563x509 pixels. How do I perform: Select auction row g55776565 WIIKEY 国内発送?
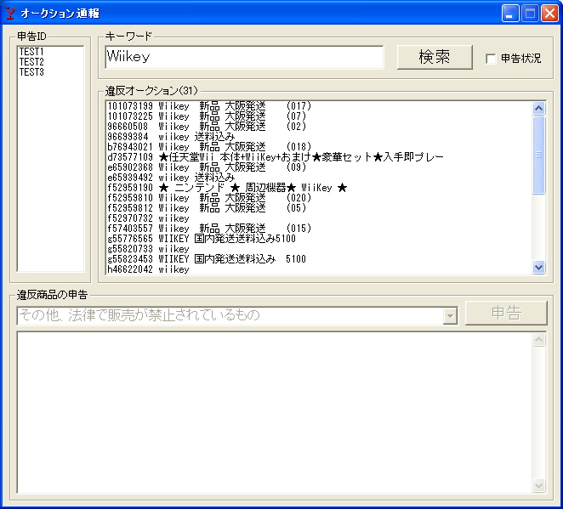point(319,239)
